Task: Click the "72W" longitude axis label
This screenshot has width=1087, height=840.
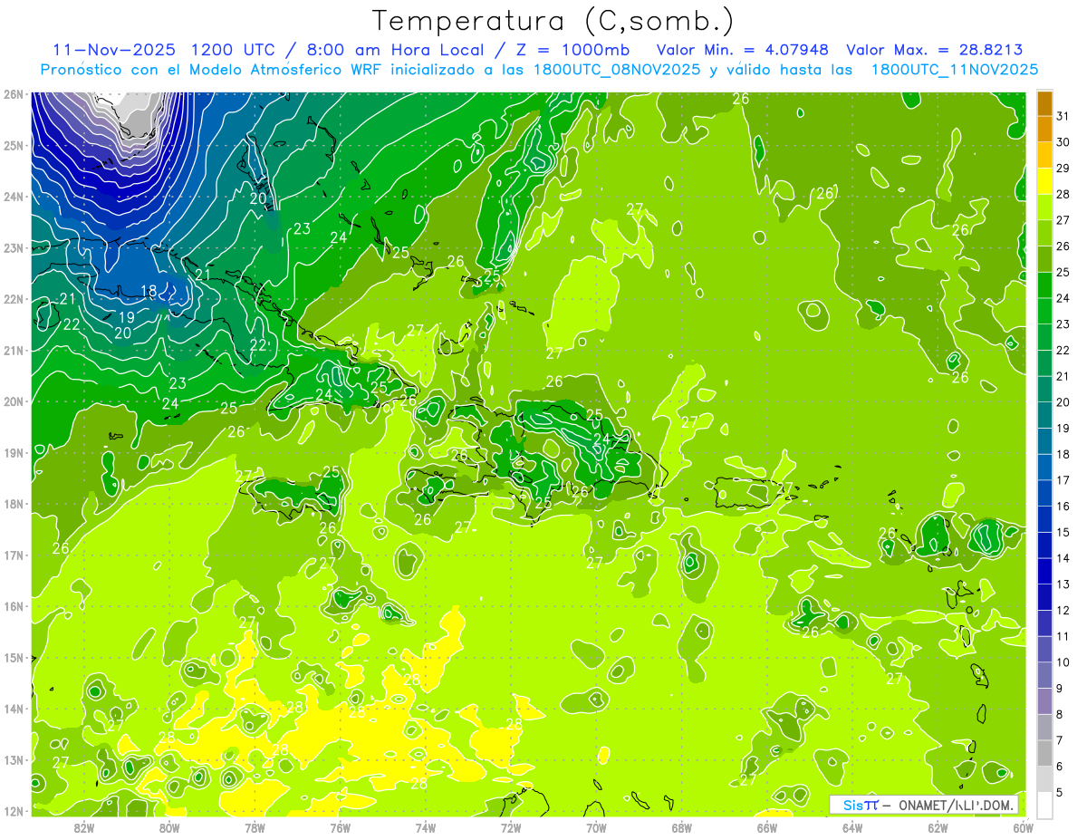Action: [511, 826]
